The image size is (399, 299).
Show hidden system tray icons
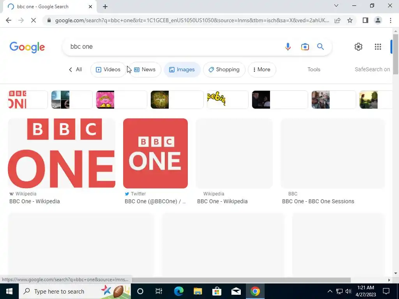(330, 291)
